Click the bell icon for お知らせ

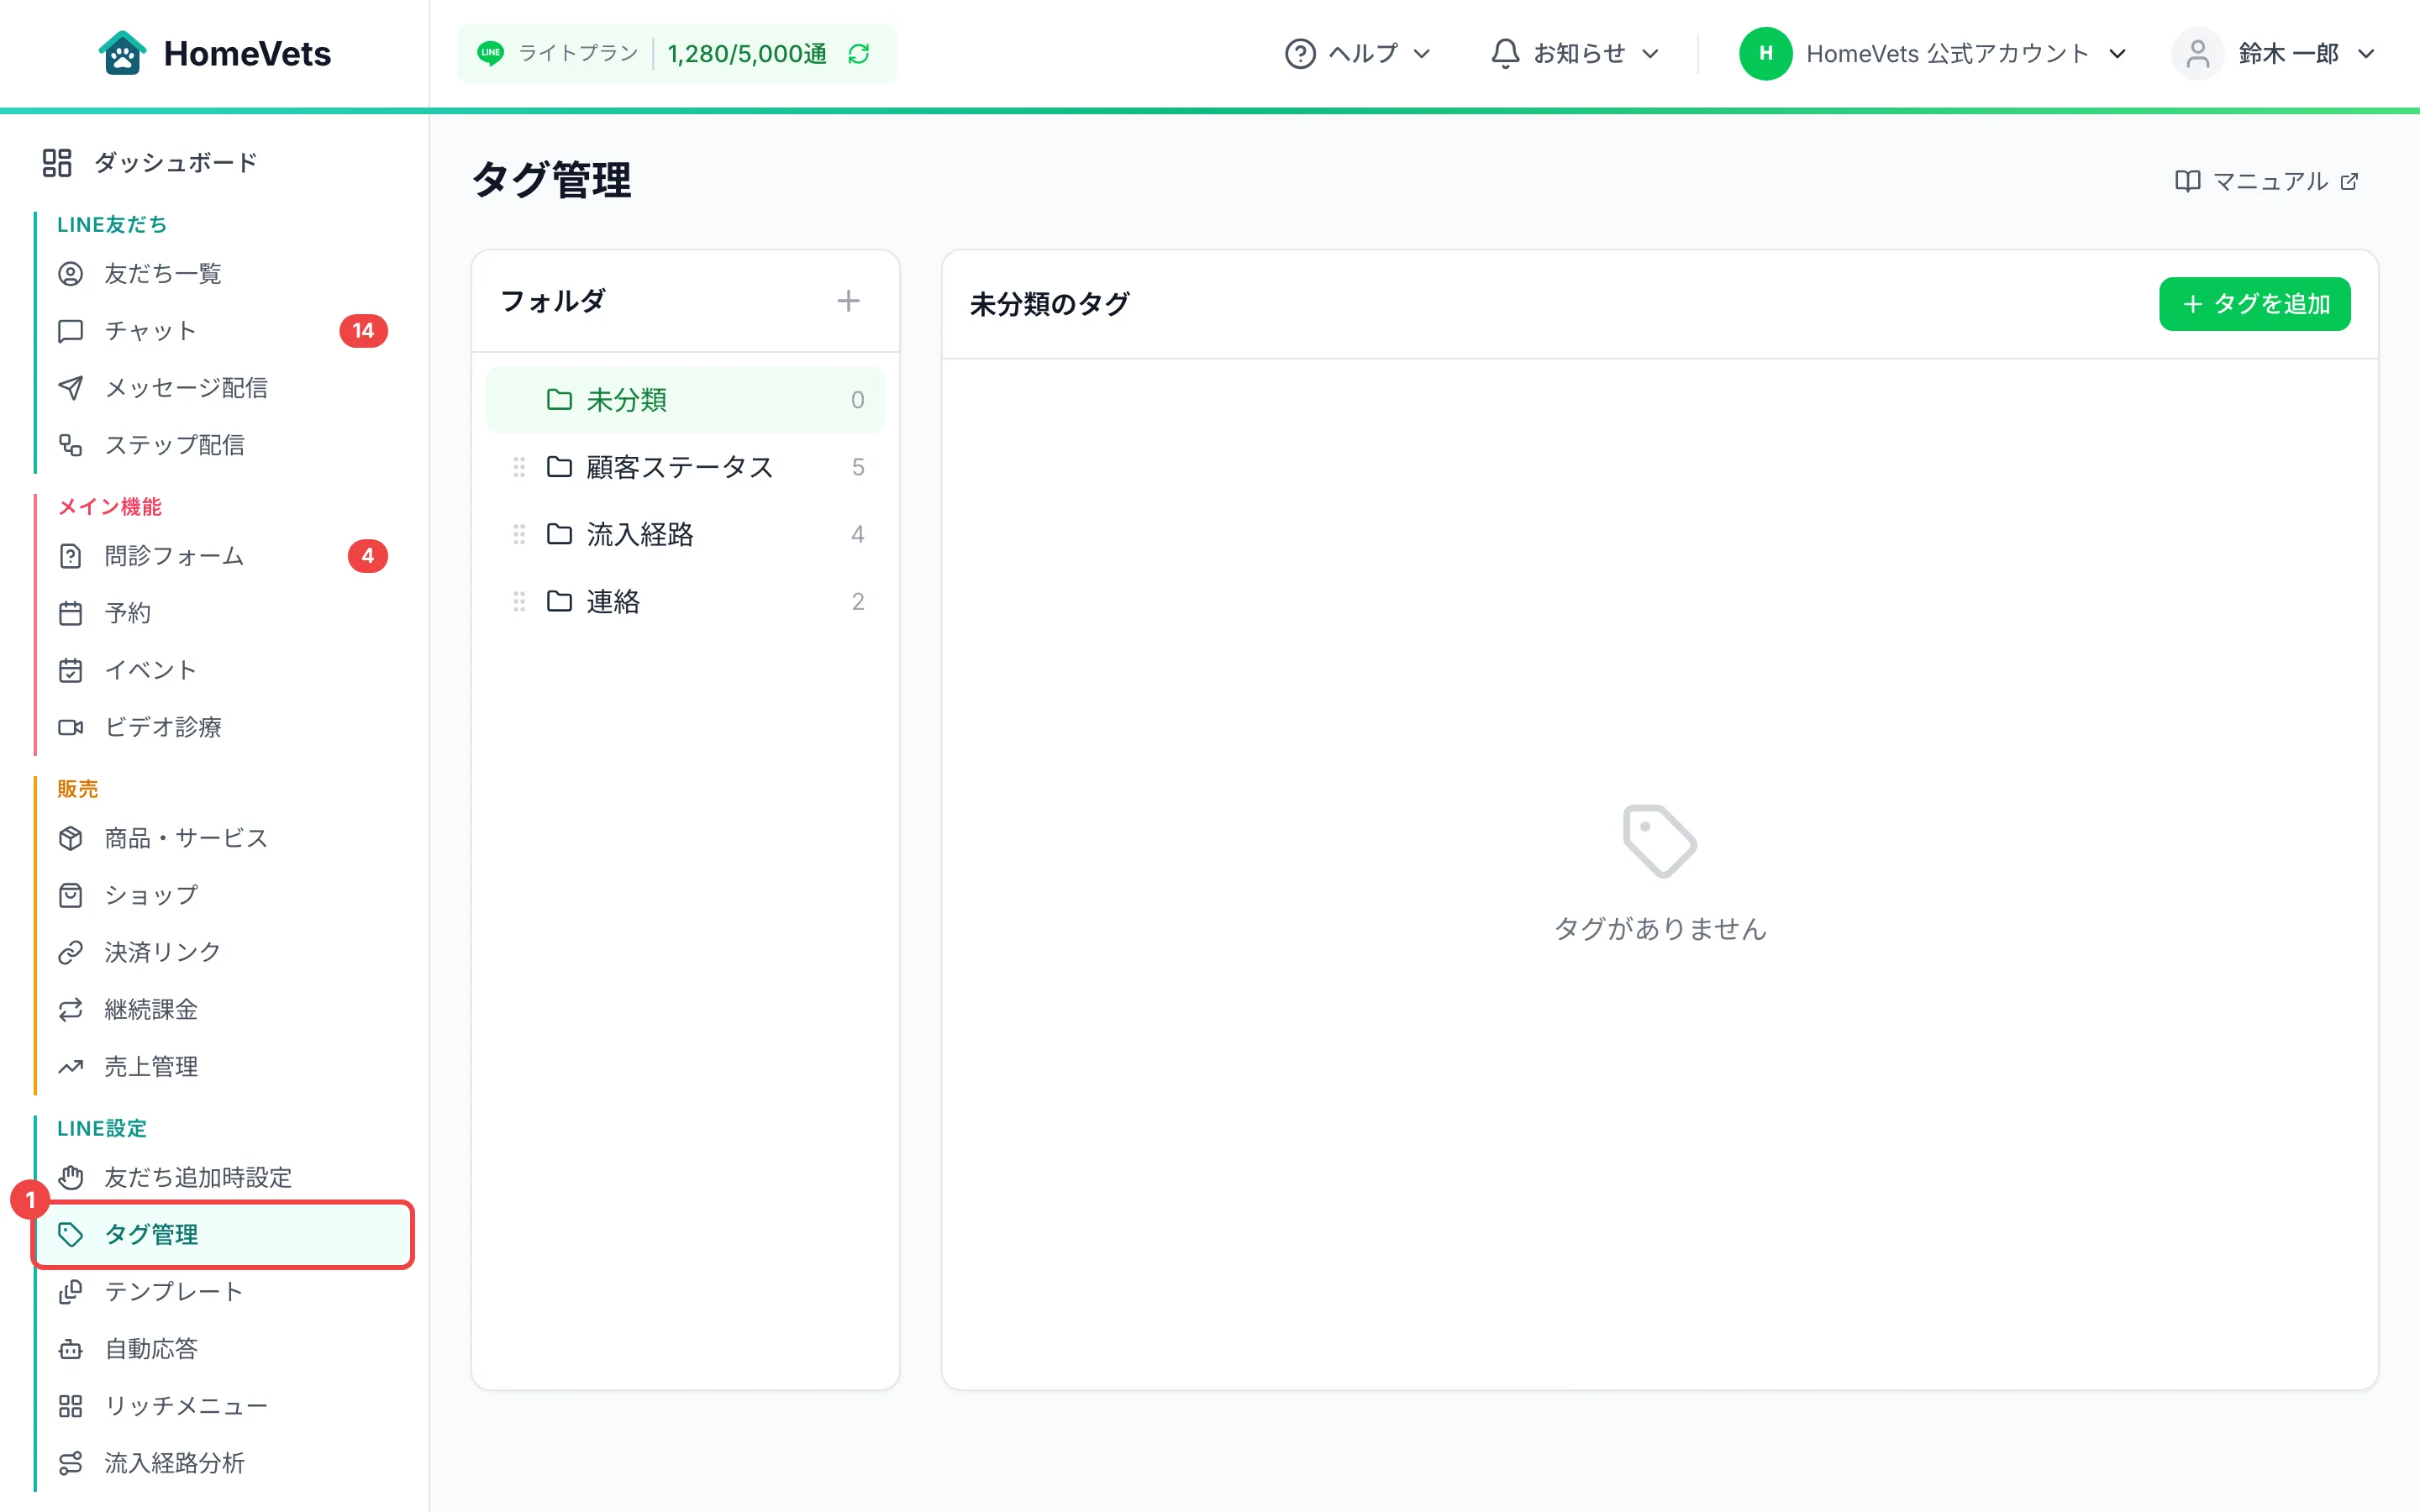[1504, 53]
